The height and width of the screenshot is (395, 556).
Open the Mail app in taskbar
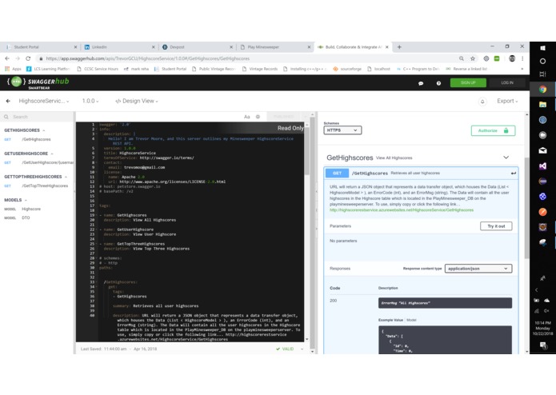542,150
